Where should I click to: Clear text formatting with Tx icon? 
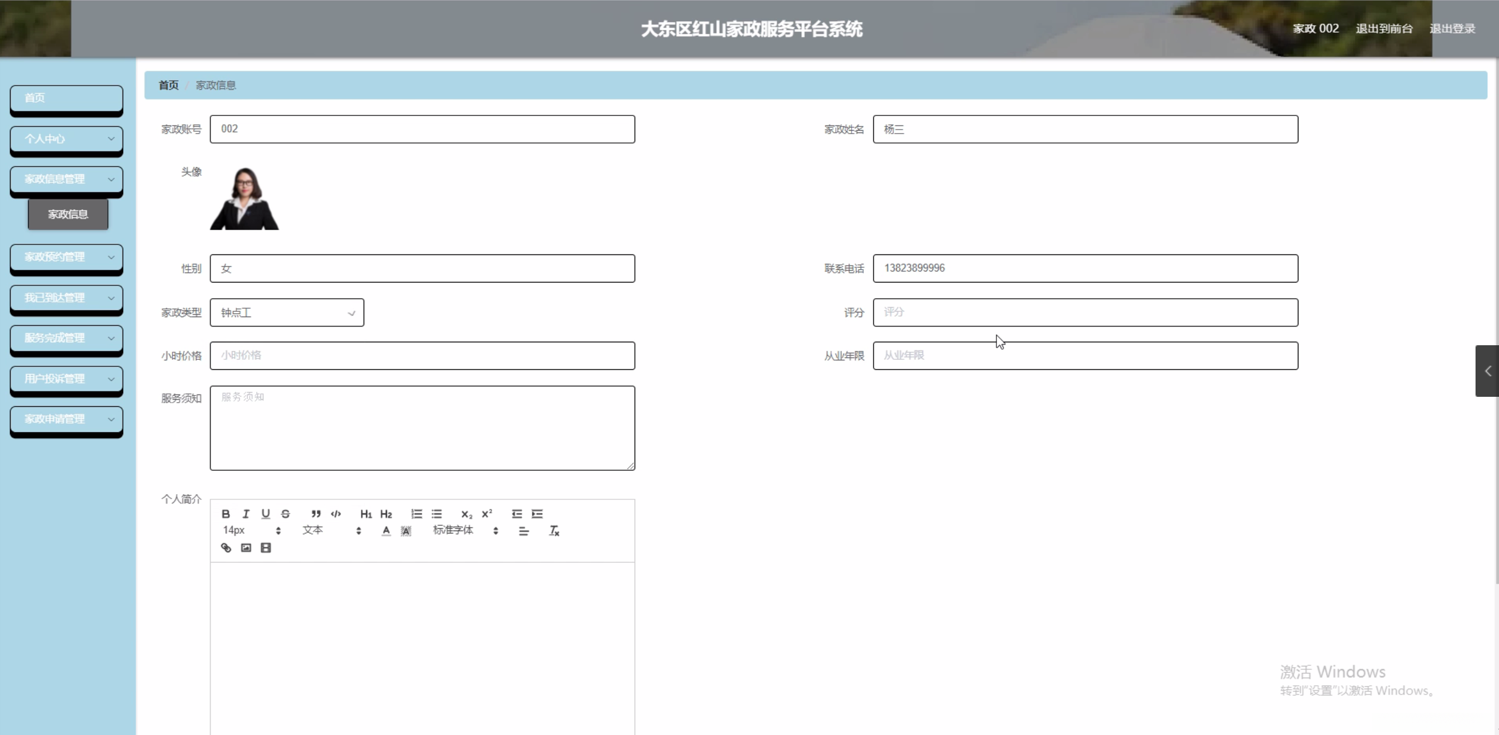click(x=554, y=531)
